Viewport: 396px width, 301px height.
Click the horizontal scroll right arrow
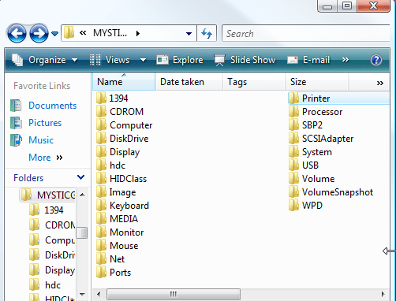click(x=383, y=294)
